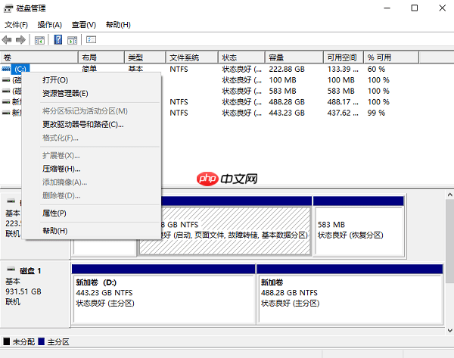Click the 437.62 free space cell
The image size is (454, 358).
(343, 113)
